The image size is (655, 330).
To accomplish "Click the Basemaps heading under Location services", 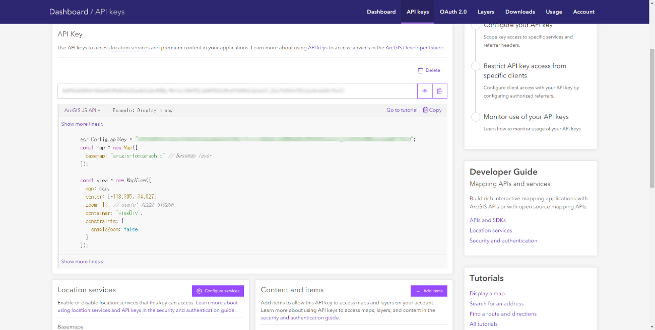I will click(70, 326).
